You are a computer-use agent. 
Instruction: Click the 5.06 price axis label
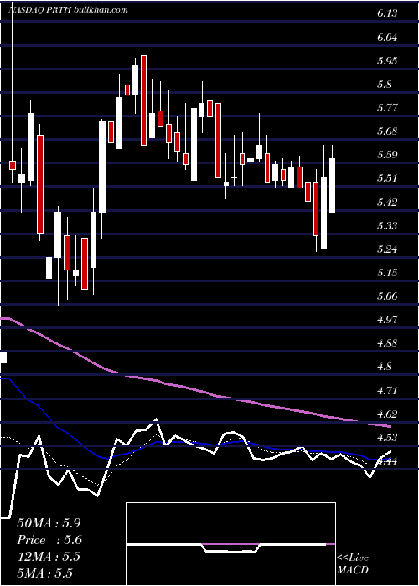click(387, 296)
